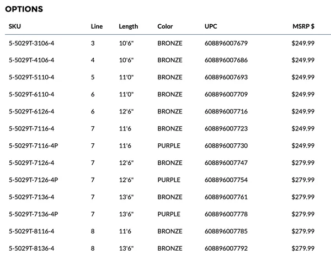Image resolution: width=331 pixels, height=271 pixels.
Task: Select SKU 5-5029T-6126-4
Action: (x=31, y=111)
